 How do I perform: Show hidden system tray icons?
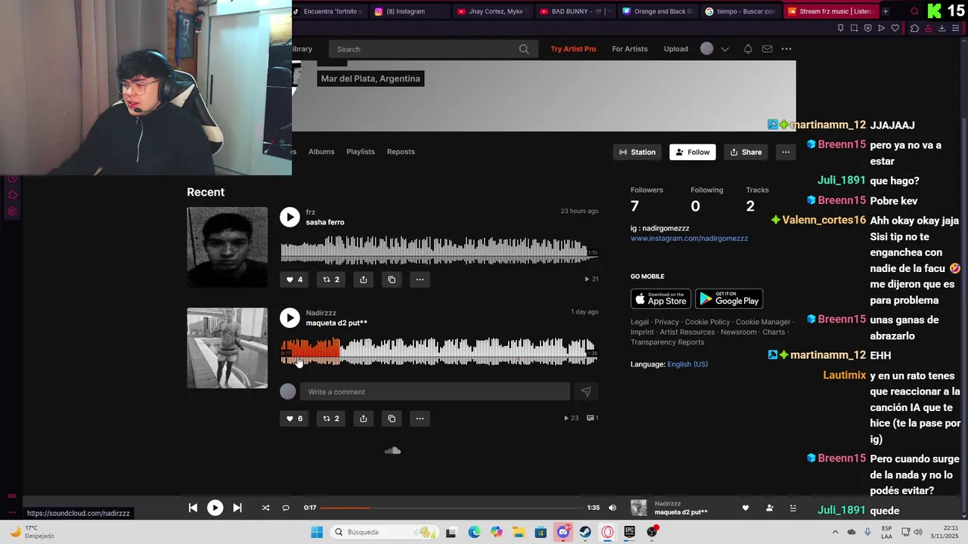coord(835,532)
